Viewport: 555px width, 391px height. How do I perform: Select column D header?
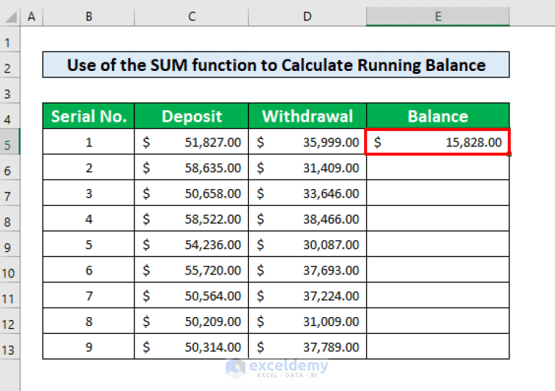pyautogui.click(x=308, y=16)
